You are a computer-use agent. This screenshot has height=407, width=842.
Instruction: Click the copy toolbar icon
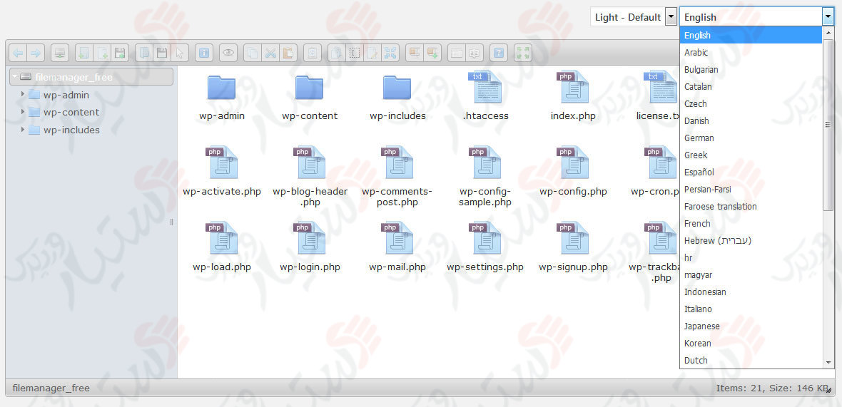253,53
